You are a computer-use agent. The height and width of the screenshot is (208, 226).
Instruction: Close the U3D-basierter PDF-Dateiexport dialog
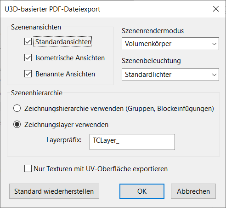[x=216, y=9]
